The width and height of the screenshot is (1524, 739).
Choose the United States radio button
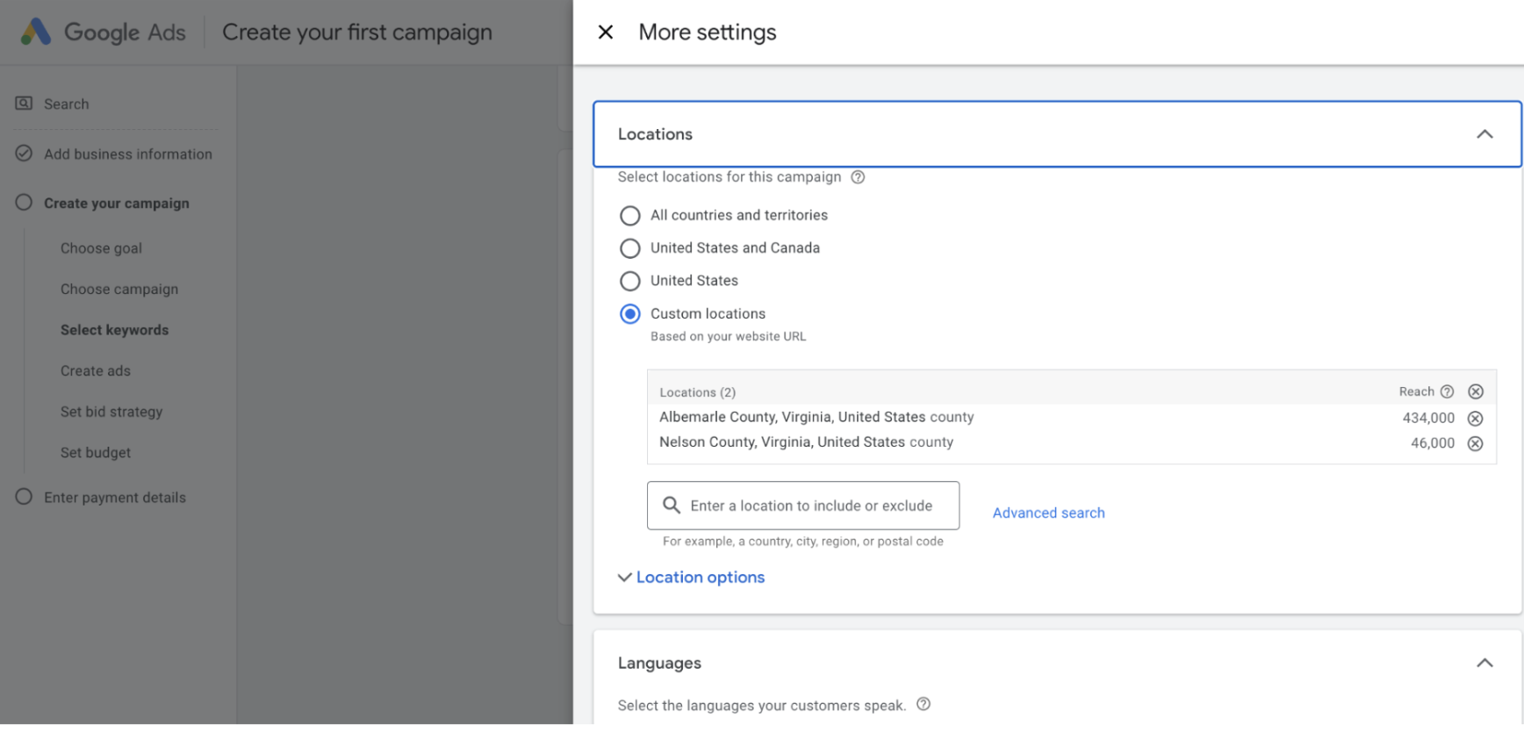point(629,281)
